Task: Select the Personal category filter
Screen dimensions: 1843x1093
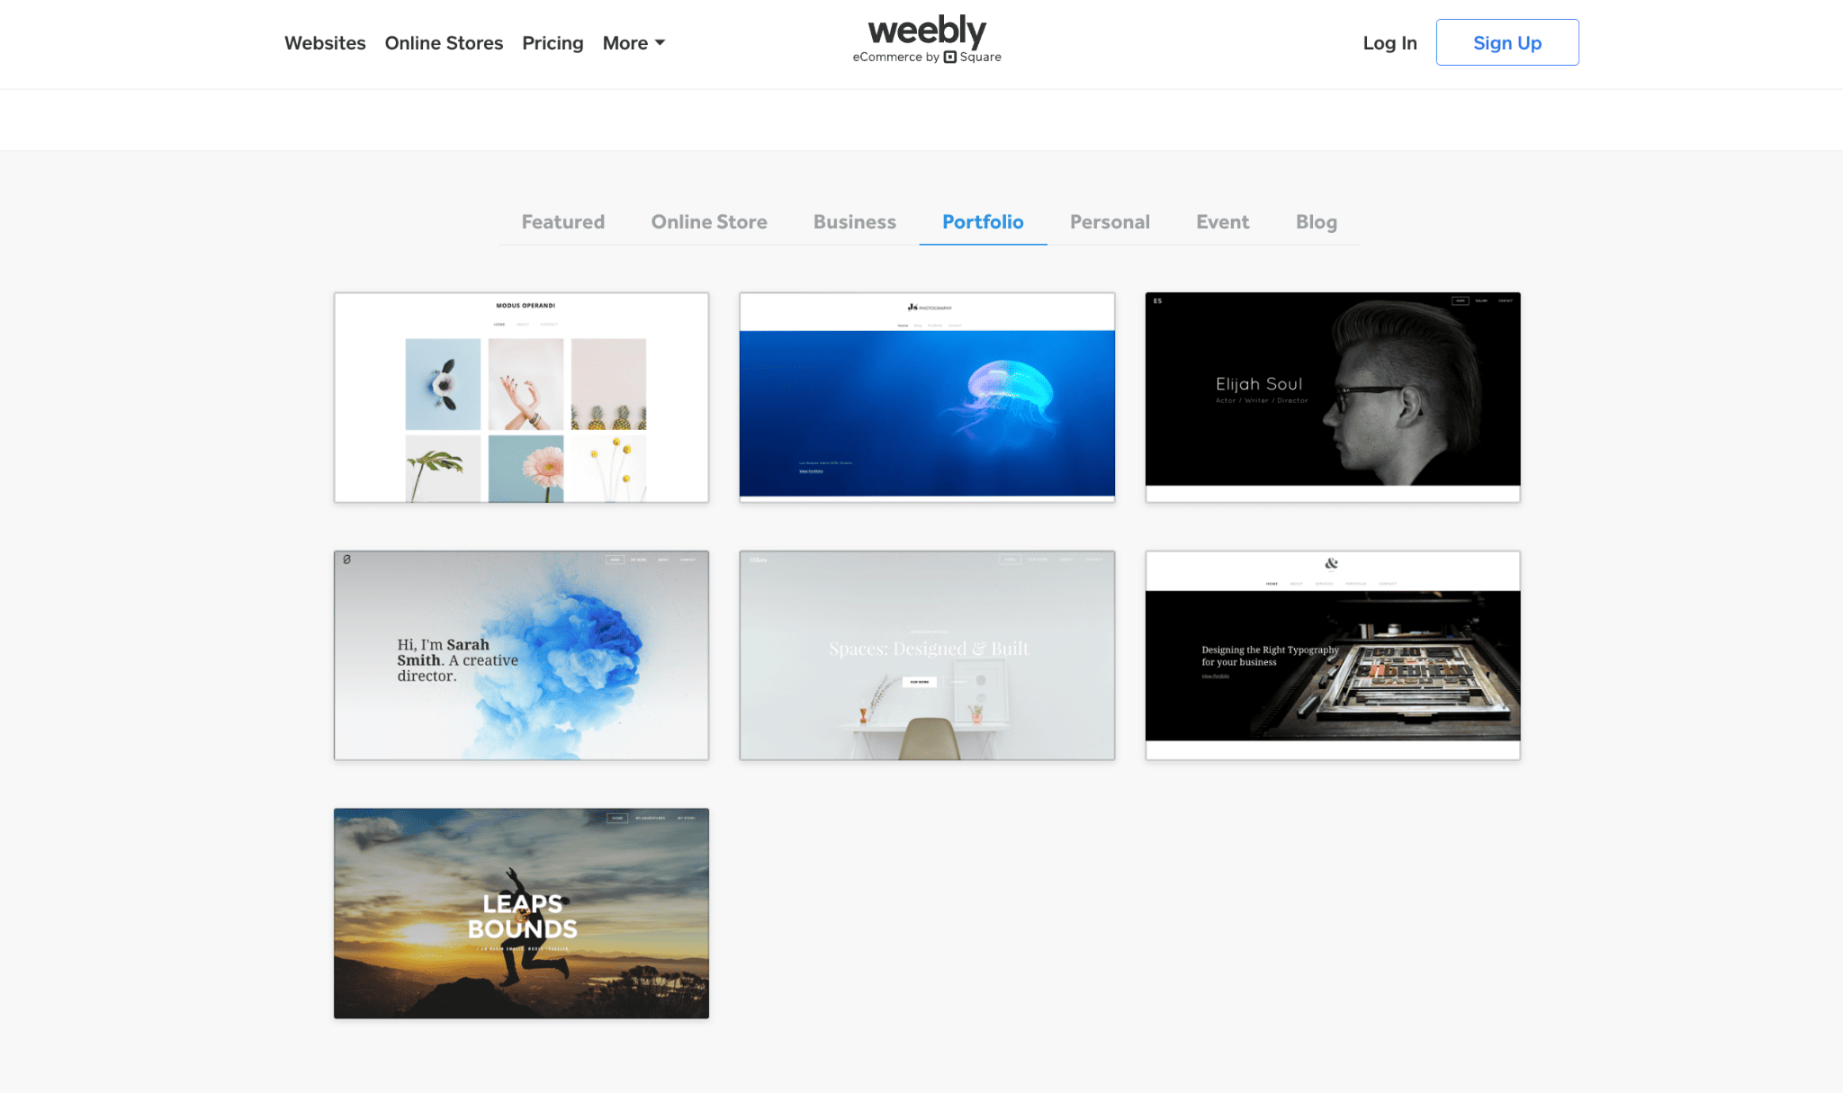Action: [x=1109, y=221]
